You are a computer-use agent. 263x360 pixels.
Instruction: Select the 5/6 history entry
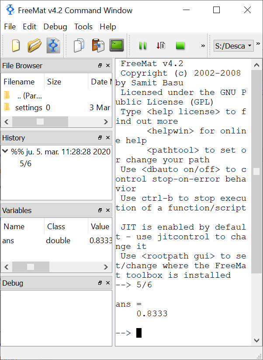pyautogui.click(x=25, y=164)
